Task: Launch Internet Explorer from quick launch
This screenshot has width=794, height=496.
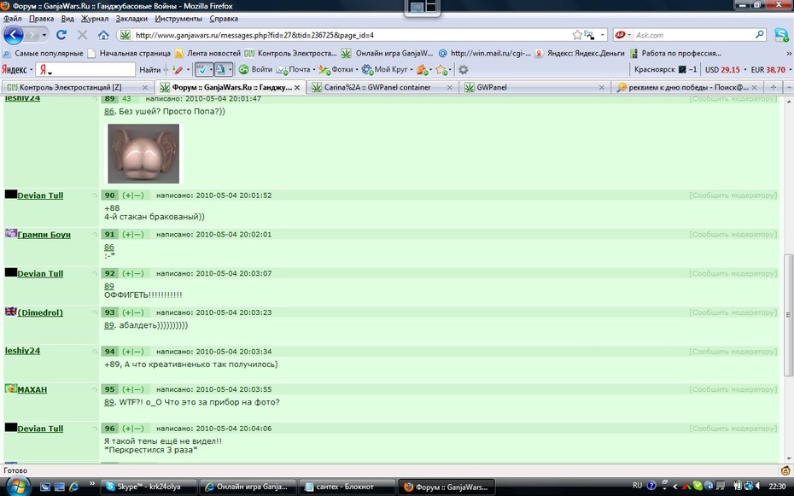Action: [x=74, y=487]
